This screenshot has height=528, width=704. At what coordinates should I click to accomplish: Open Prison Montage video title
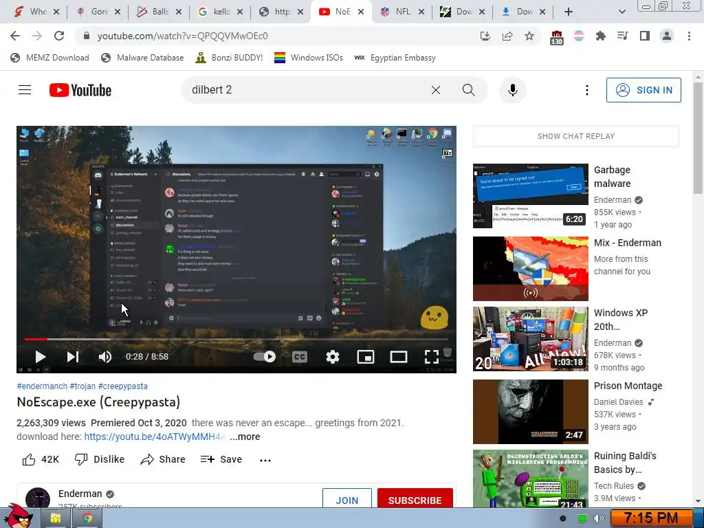pos(628,386)
